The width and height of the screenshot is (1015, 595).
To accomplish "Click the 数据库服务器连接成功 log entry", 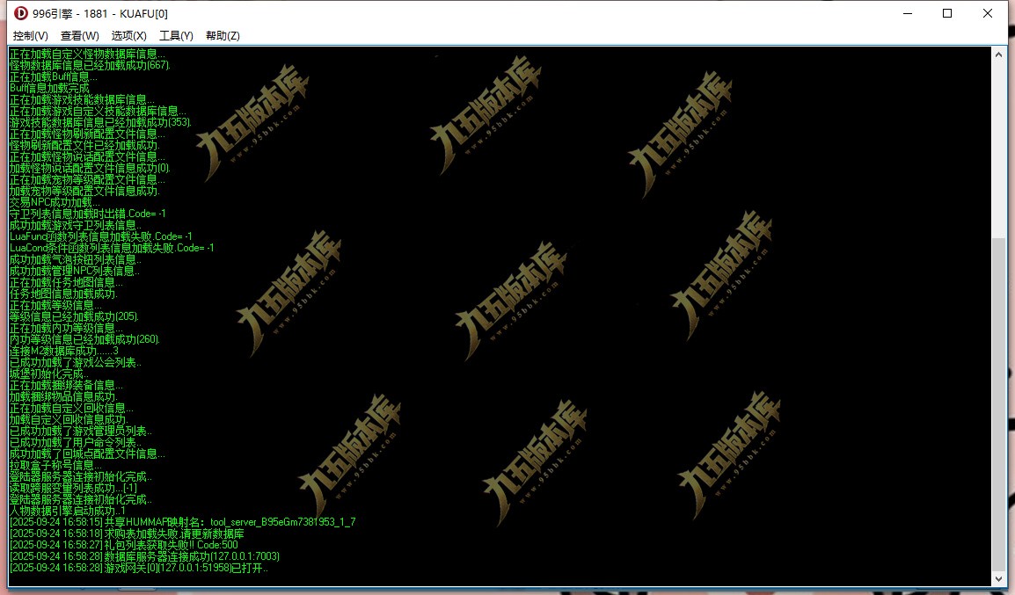I will click(x=144, y=556).
